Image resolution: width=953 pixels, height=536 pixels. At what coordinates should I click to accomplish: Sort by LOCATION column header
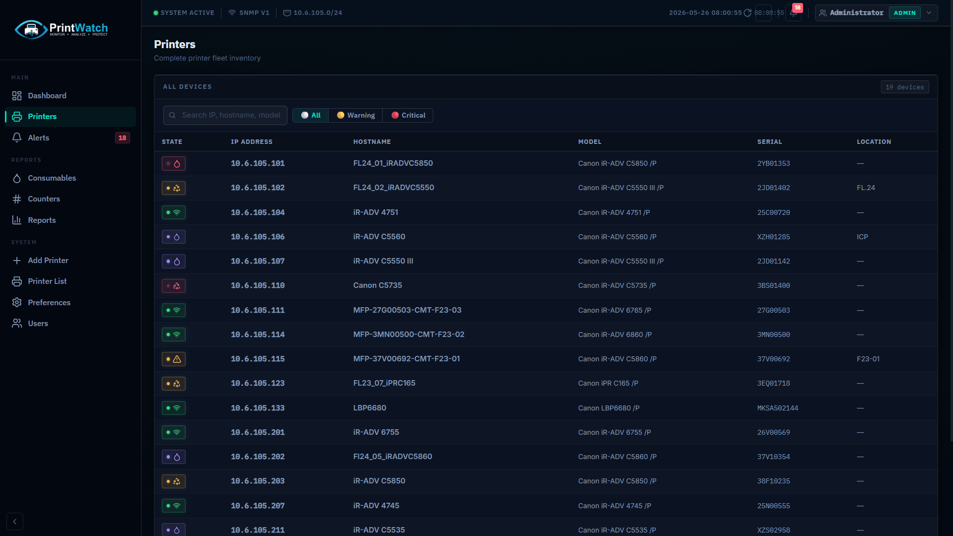click(x=874, y=142)
